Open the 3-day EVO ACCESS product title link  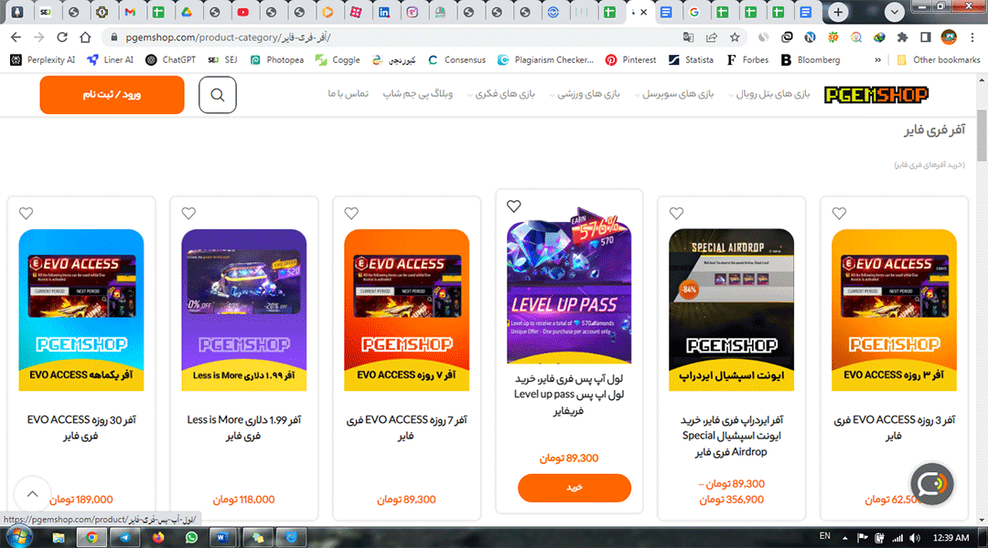pos(894,427)
